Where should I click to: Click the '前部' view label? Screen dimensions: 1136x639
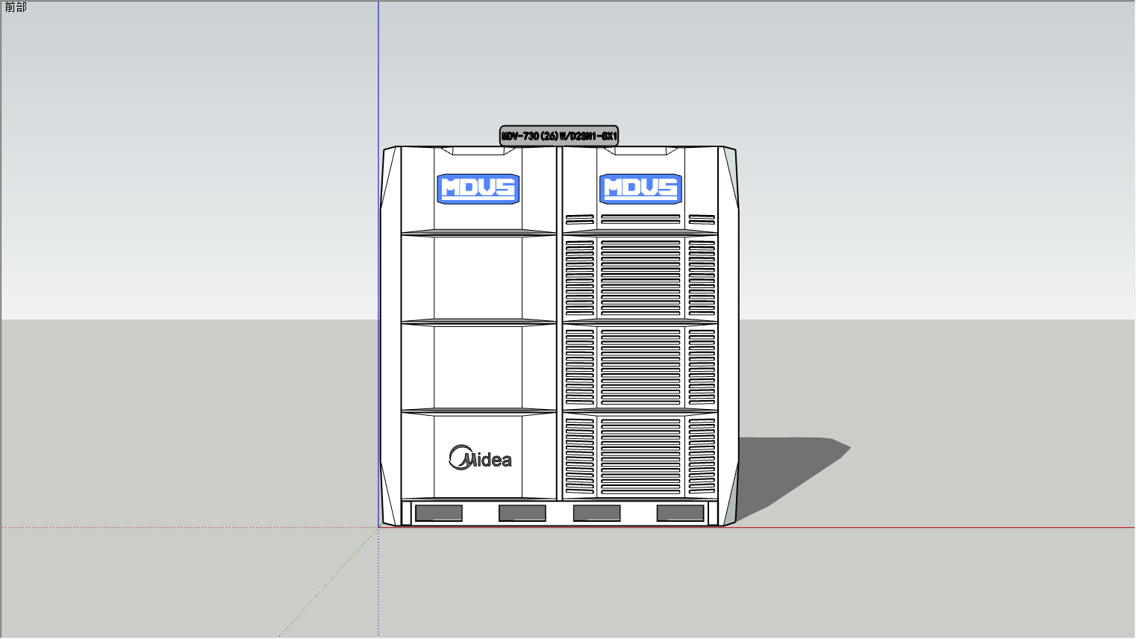click(16, 7)
